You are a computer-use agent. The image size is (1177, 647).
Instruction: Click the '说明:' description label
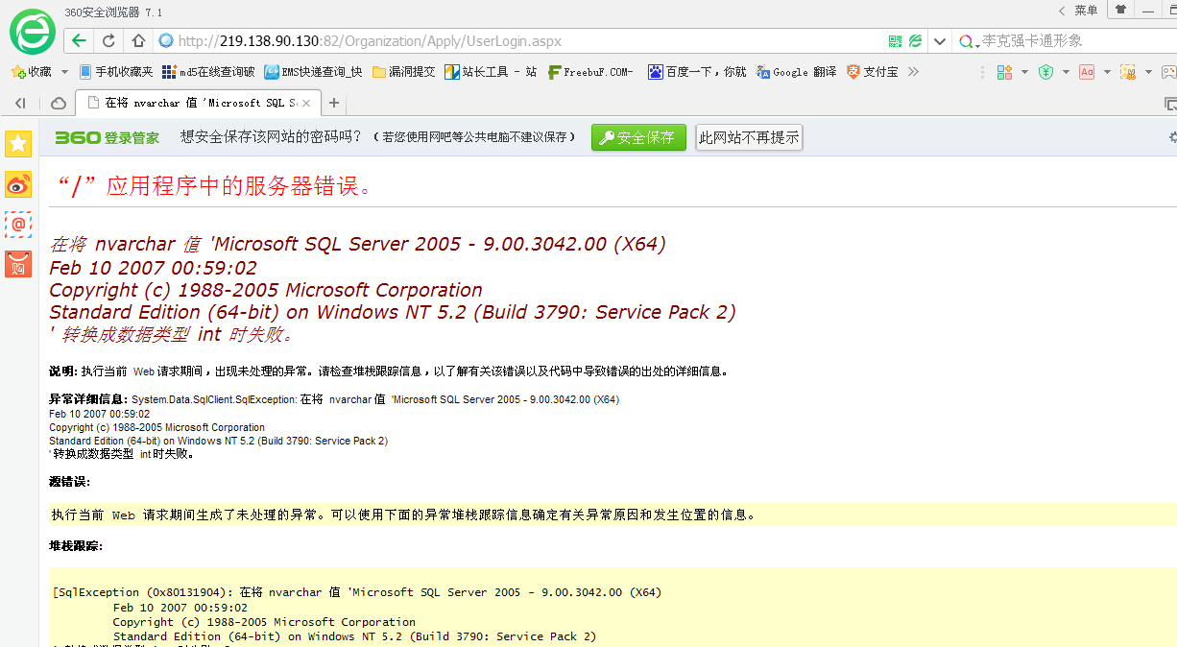(x=63, y=371)
